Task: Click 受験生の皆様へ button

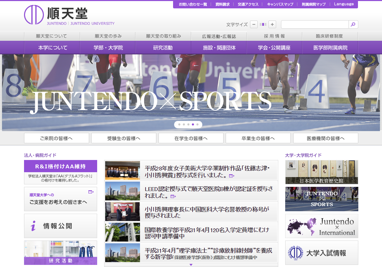Action: pyautogui.click(x=124, y=138)
